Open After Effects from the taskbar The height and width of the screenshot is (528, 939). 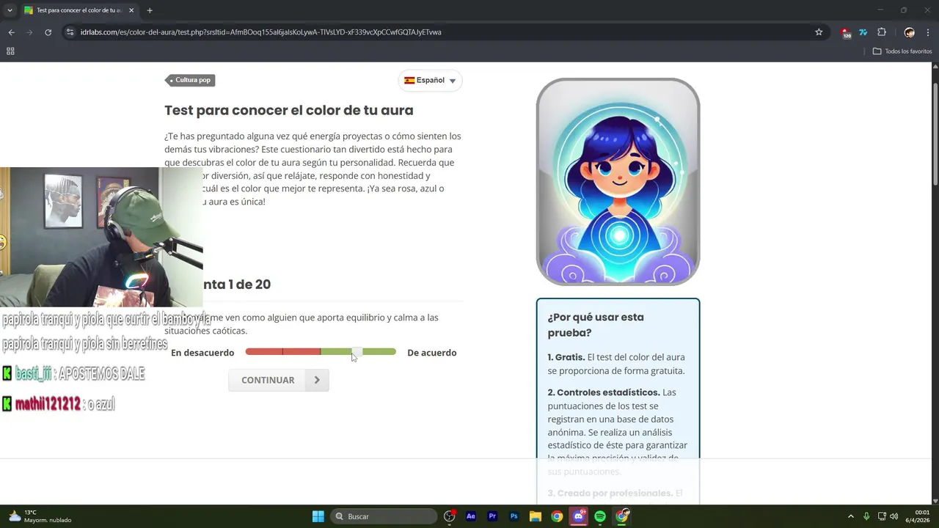pyautogui.click(x=471, y=516)
